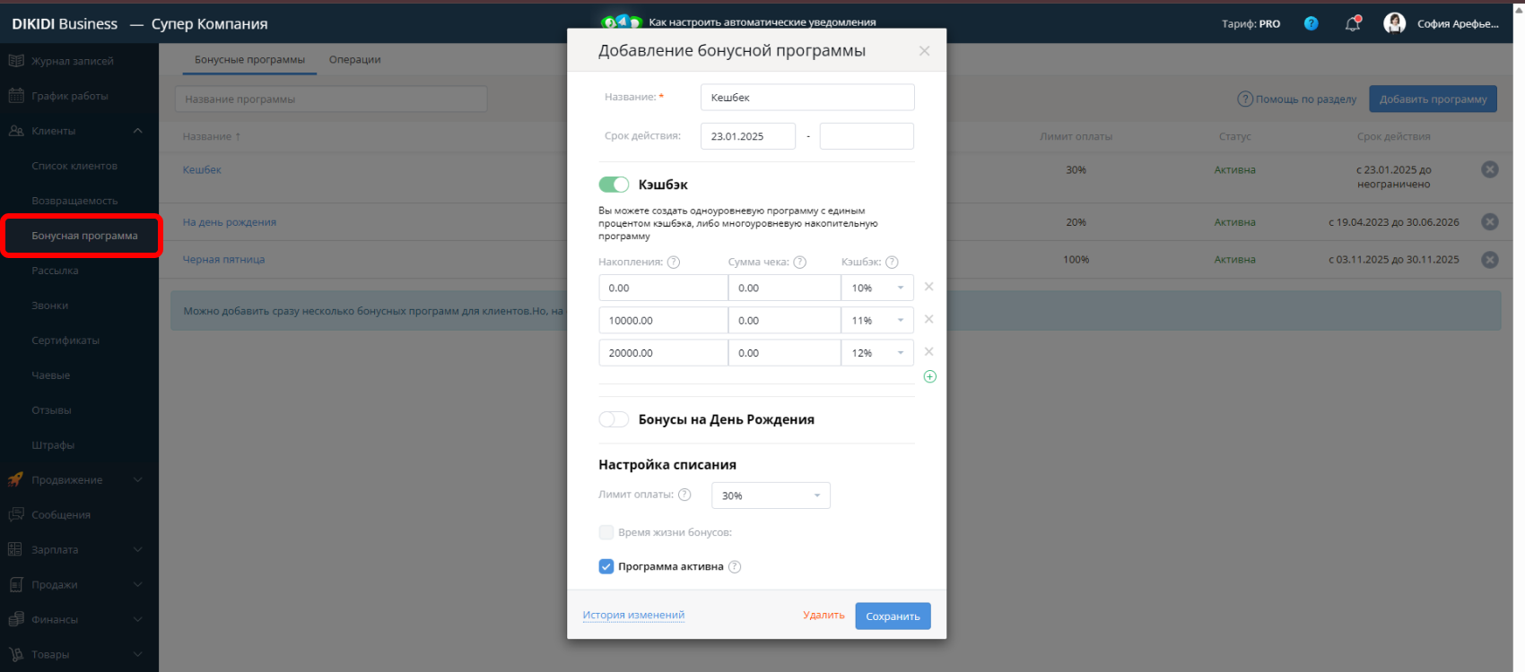
Task: Click the blue question mark help icon in header
Action: click(x=1311, y=24)
